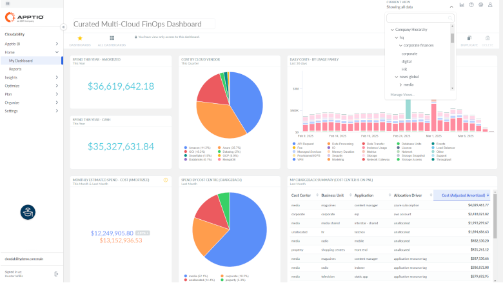
Task: Sort by Cost (Adjusted Amortized) column
Action: [x=462, y=194]
